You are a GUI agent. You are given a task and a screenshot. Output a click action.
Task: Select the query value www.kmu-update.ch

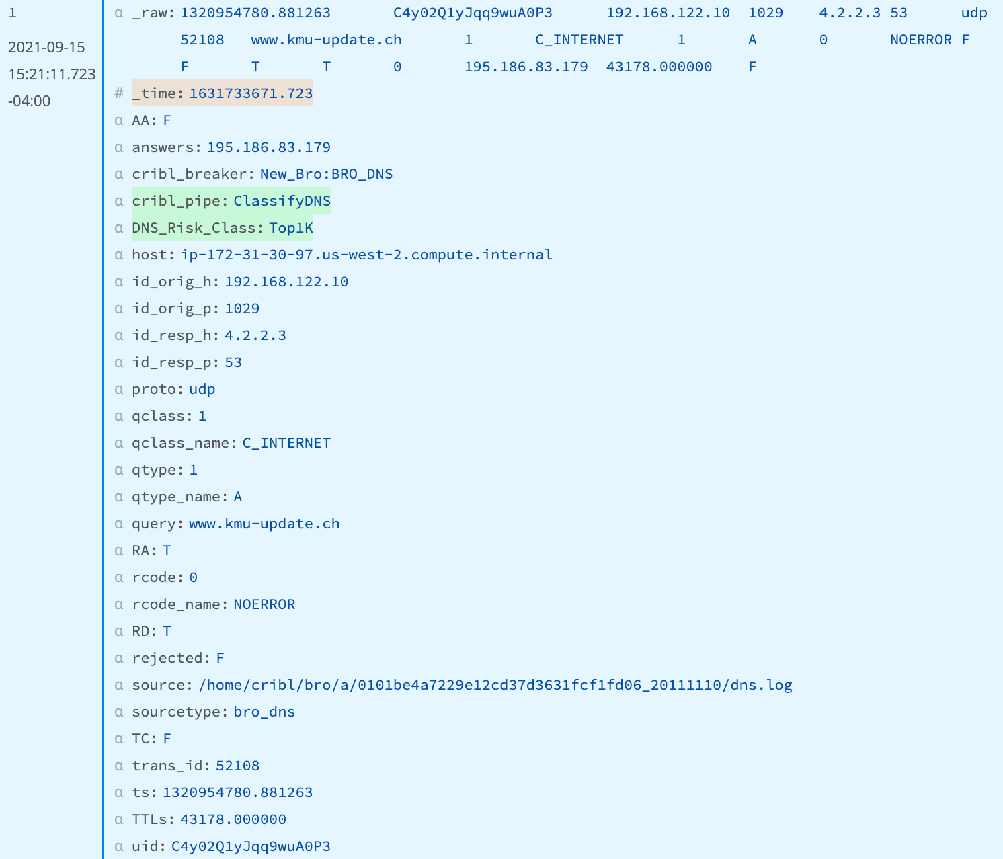pyautogui.click(x=264, y=524)
